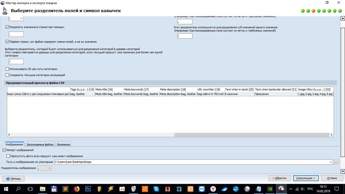Uncheck 'Разделить значения в строке при помощи'
The height and width of the screenshot is (194, 345).
[x=7, y=27]
